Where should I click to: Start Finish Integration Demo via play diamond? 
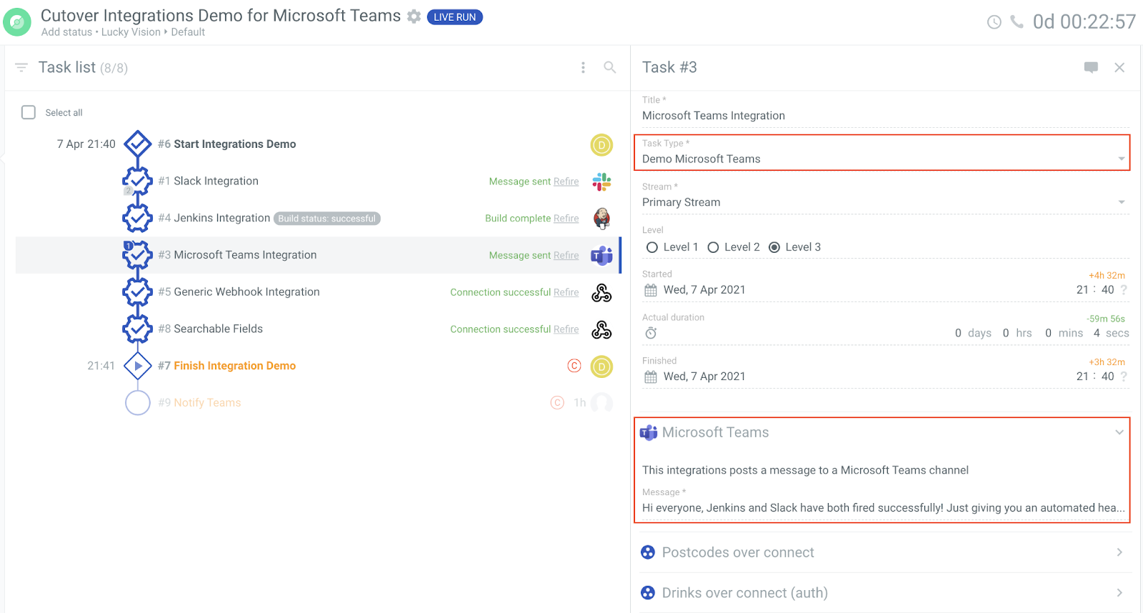click(138, 366)
